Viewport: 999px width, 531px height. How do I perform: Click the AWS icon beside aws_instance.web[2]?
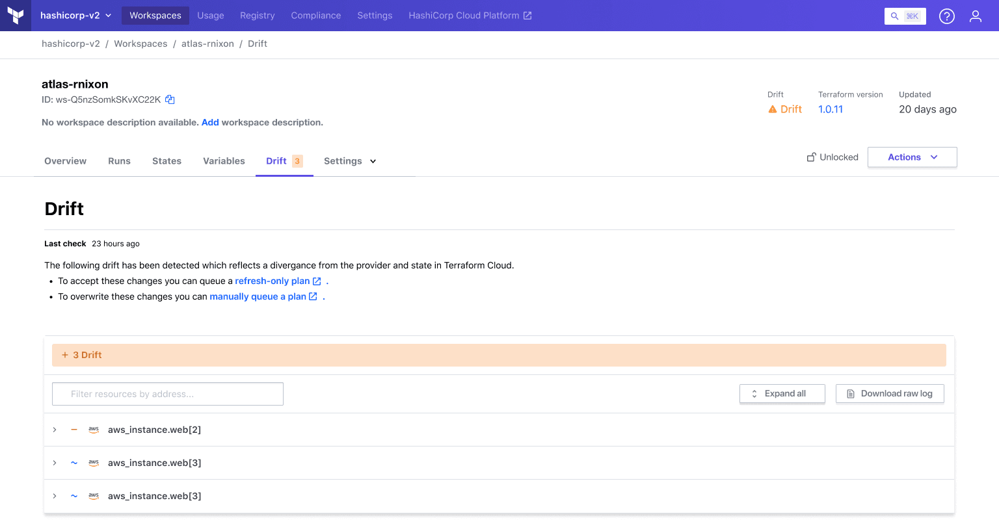tap(94, 430)
